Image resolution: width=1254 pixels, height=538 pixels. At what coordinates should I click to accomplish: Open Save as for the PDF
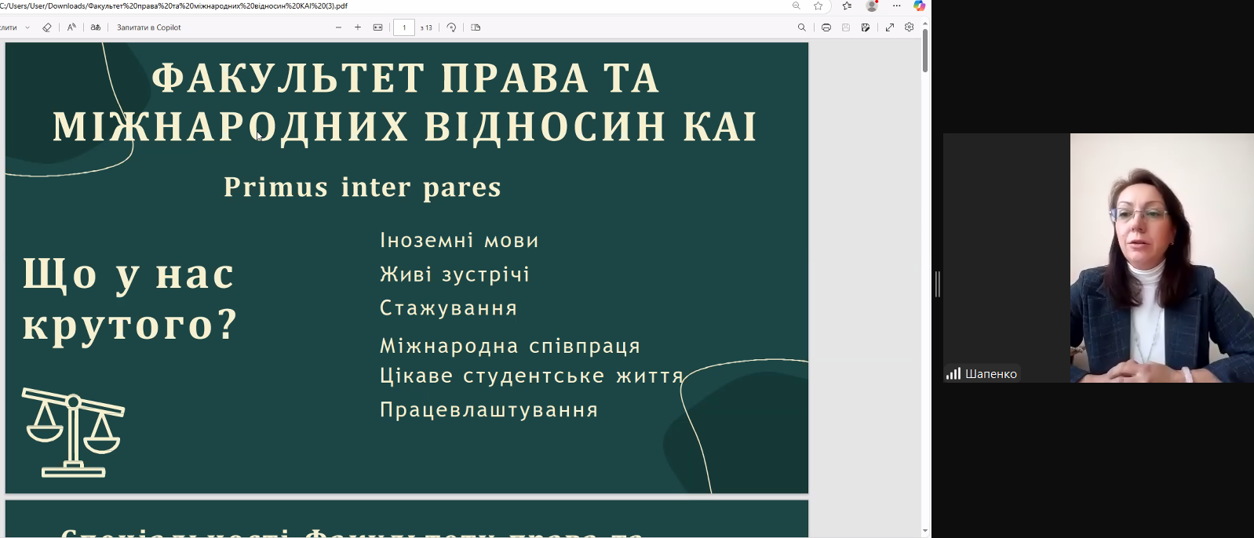click(x=866, y=27)
